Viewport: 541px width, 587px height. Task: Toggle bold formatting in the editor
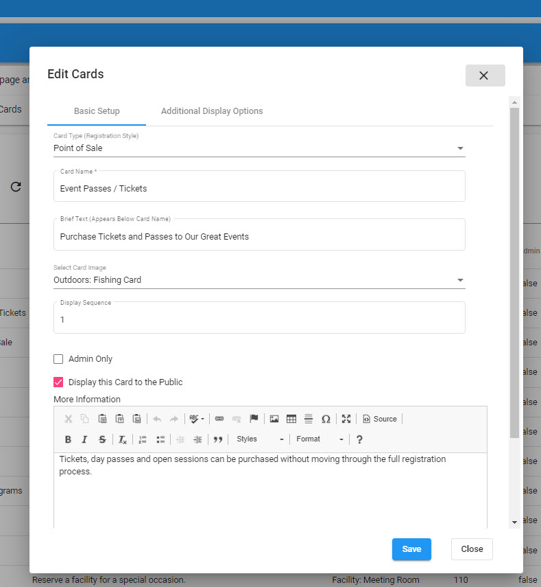click(68, 439)
